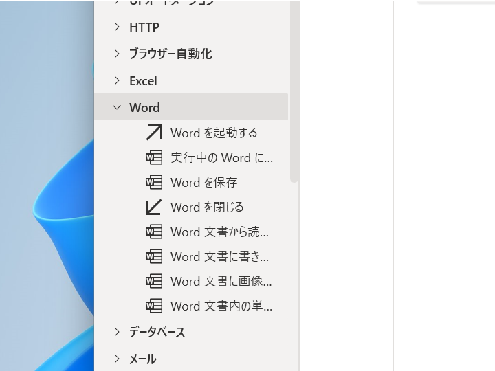This screenshot has height=371, width=495.
Task: Click the actions pane vertical scrollbar thumb
Action: 294,91
